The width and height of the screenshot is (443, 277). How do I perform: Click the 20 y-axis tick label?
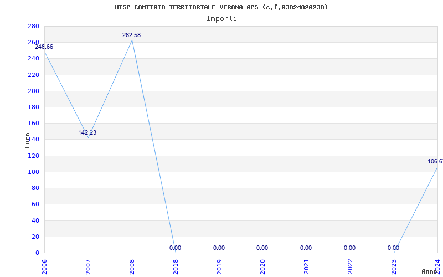point(35,237)
